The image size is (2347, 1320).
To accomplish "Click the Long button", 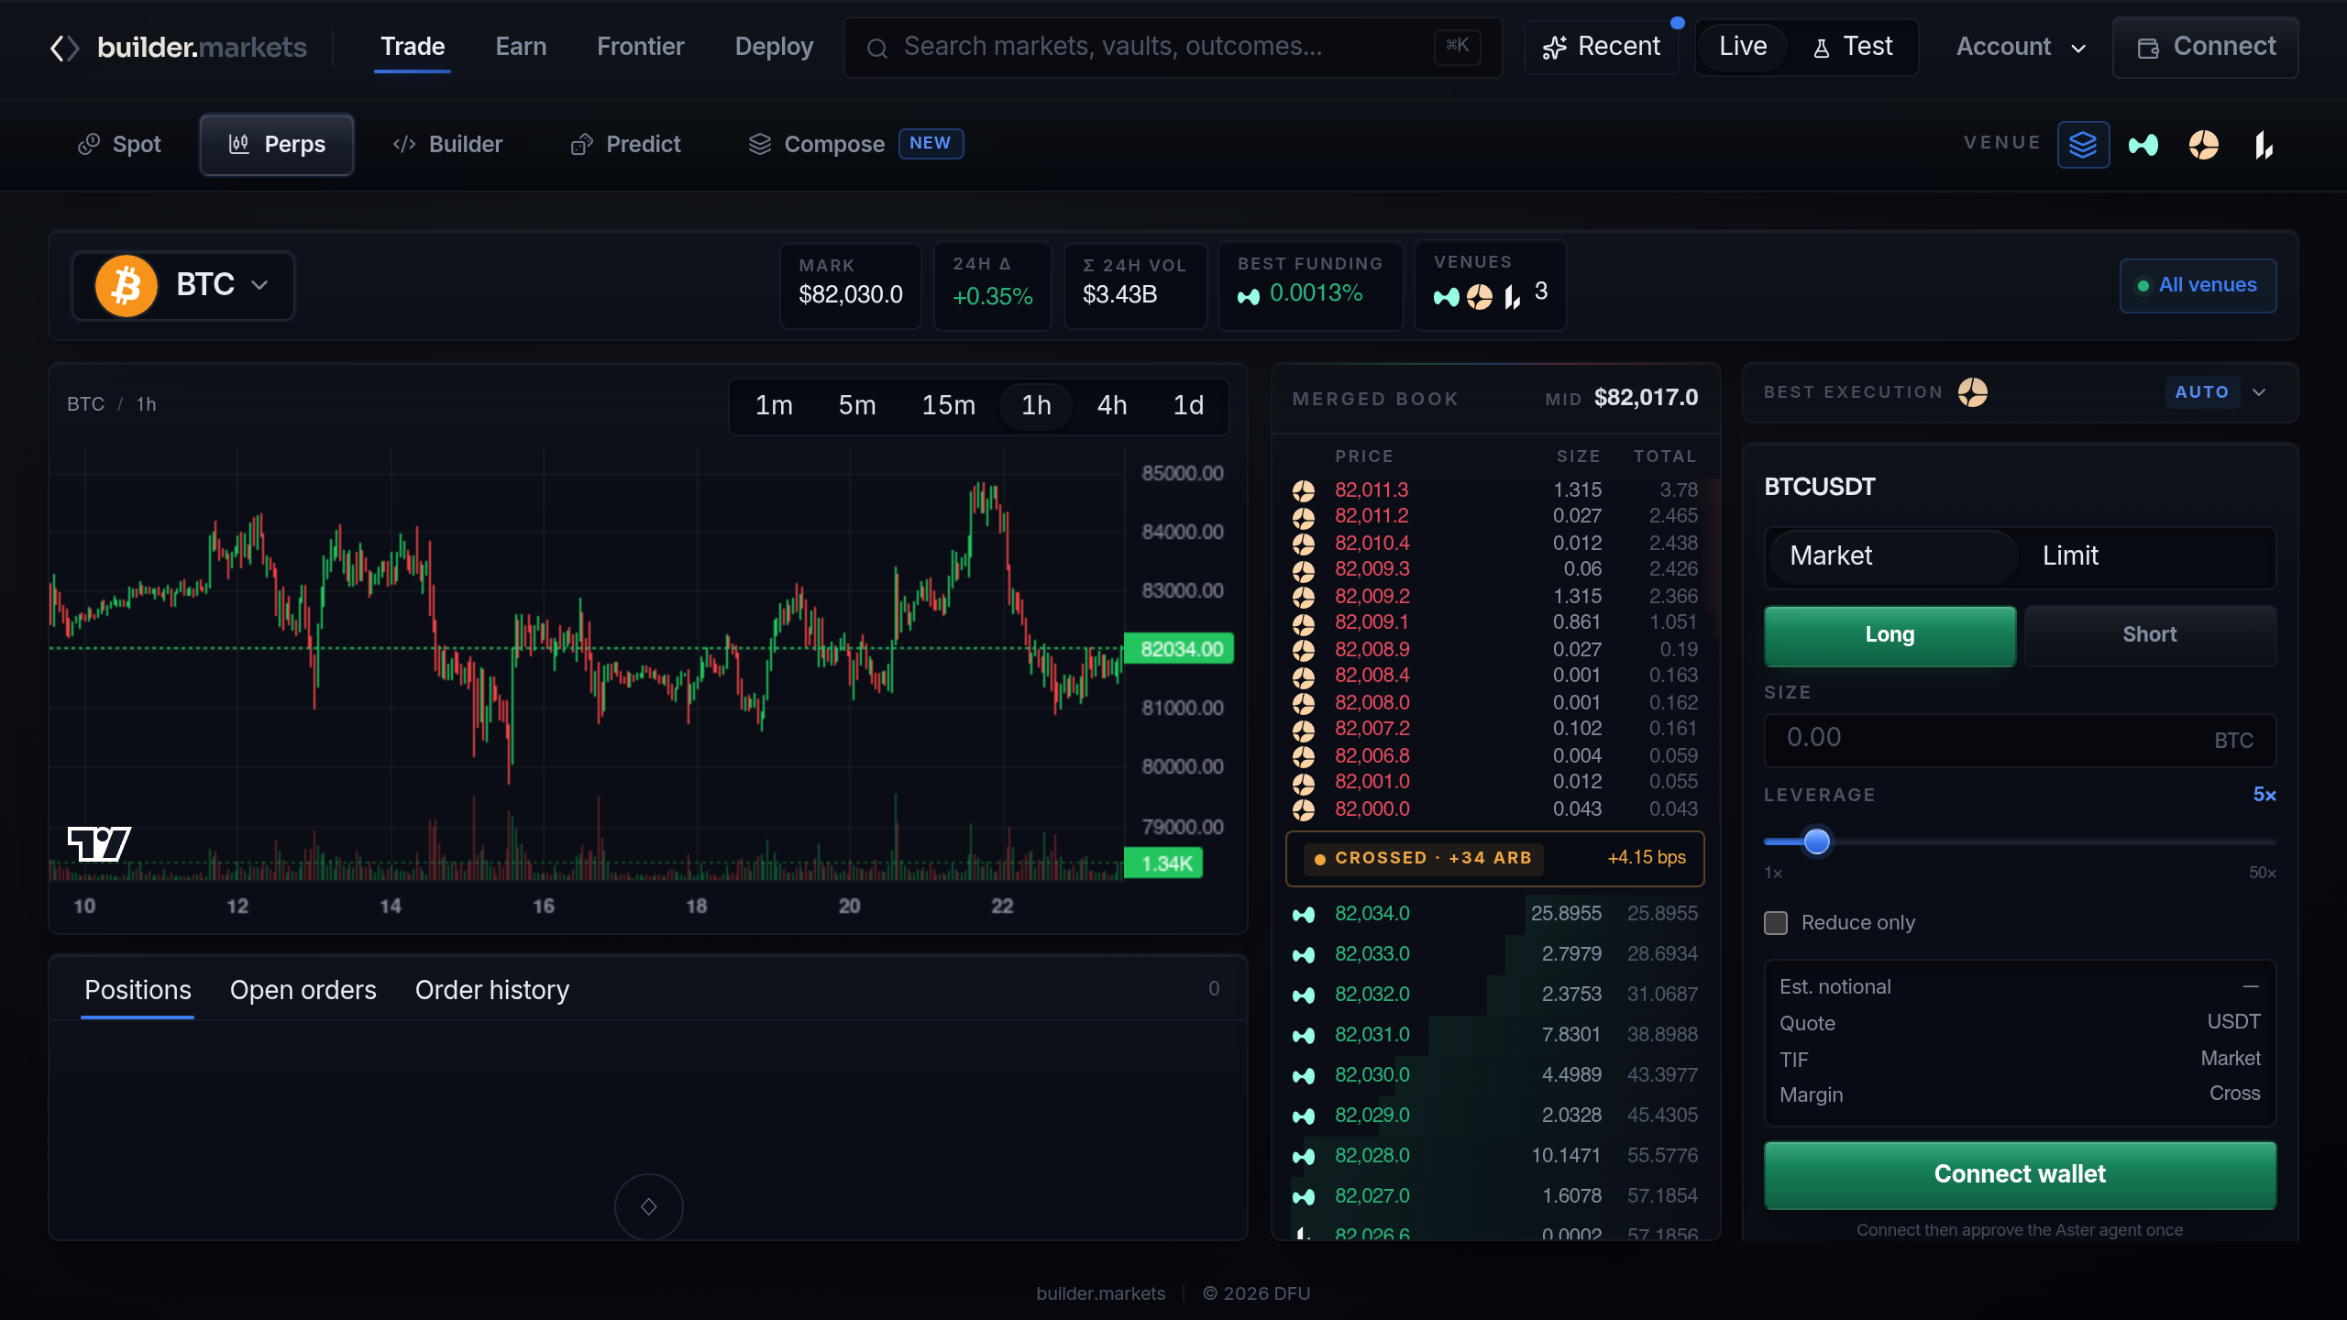I will pyautogui.click(x=1890, y=634).
